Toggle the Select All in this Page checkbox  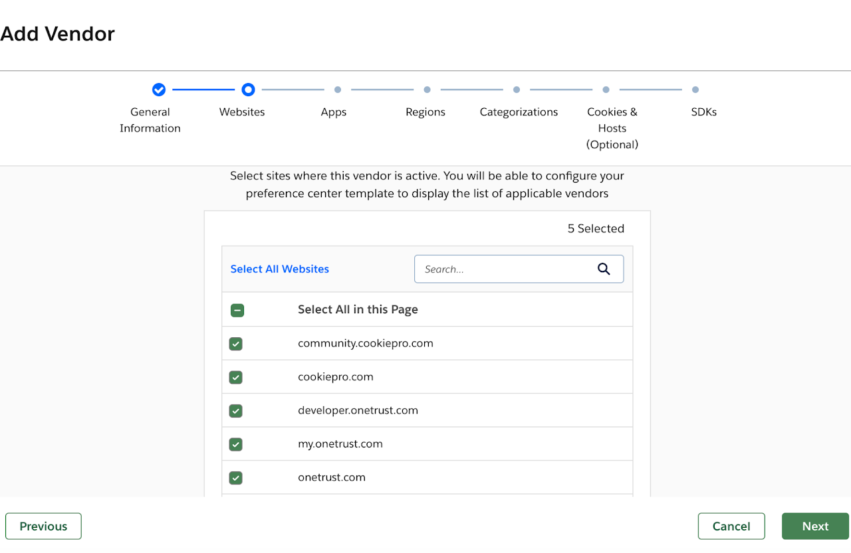pos(237,310)
